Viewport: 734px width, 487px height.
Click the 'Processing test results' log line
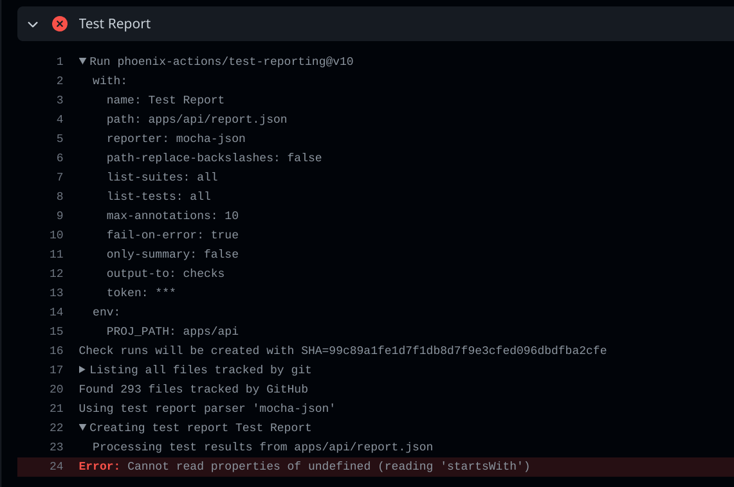point(264,447)
